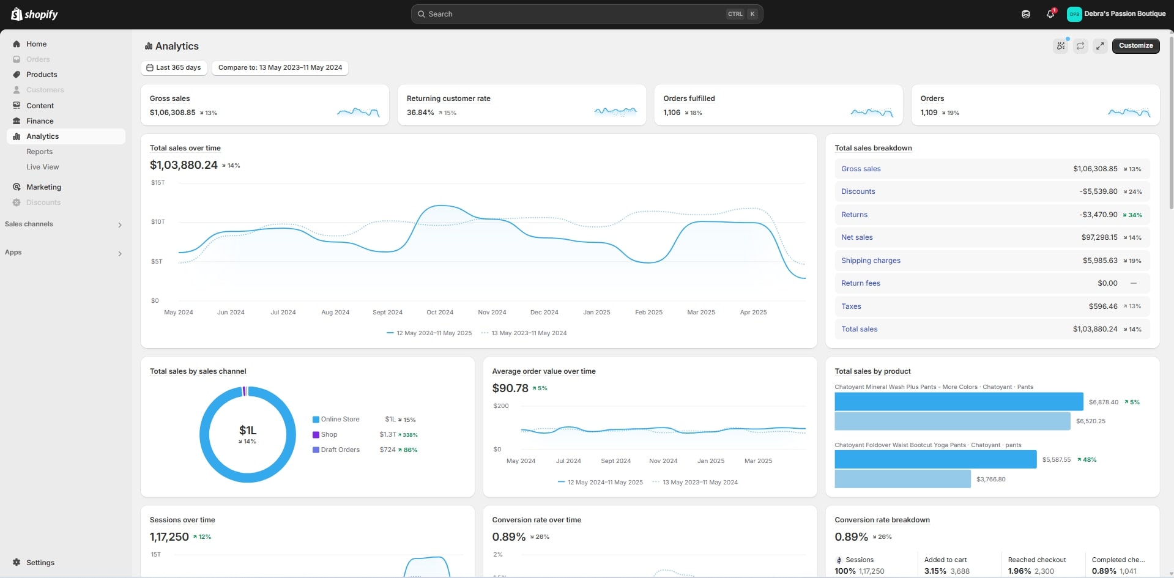
Task: Open Live View from the sidebar
Action: (x=42, y=167)
